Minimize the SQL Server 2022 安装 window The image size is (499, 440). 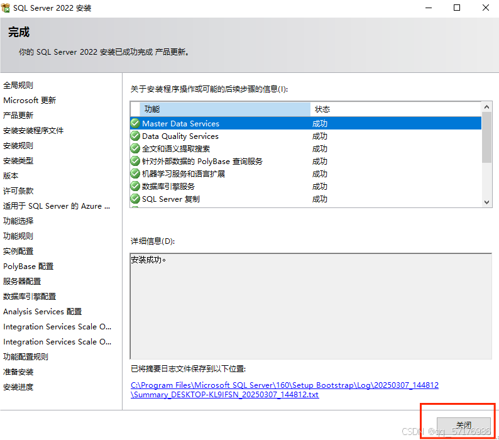[429, 8]
